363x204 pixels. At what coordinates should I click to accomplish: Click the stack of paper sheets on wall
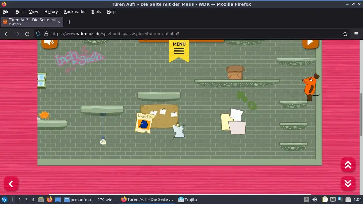(x=233, y=122)
